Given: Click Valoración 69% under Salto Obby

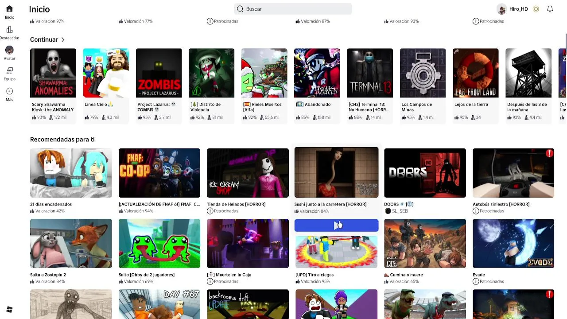Looking at the screenshot, I should click(138, 281).
